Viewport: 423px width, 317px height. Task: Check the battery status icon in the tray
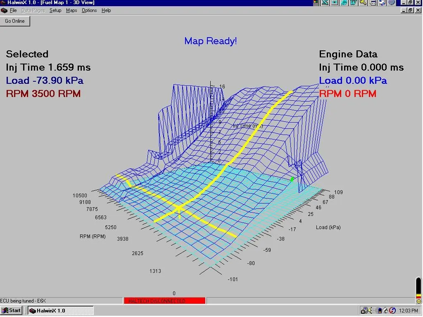(379, 310)
